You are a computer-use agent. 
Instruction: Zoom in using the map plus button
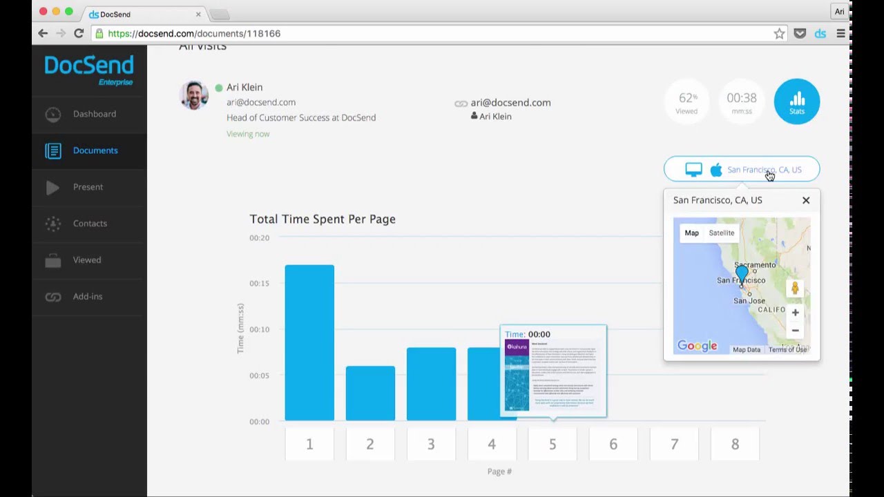(795, 312)
